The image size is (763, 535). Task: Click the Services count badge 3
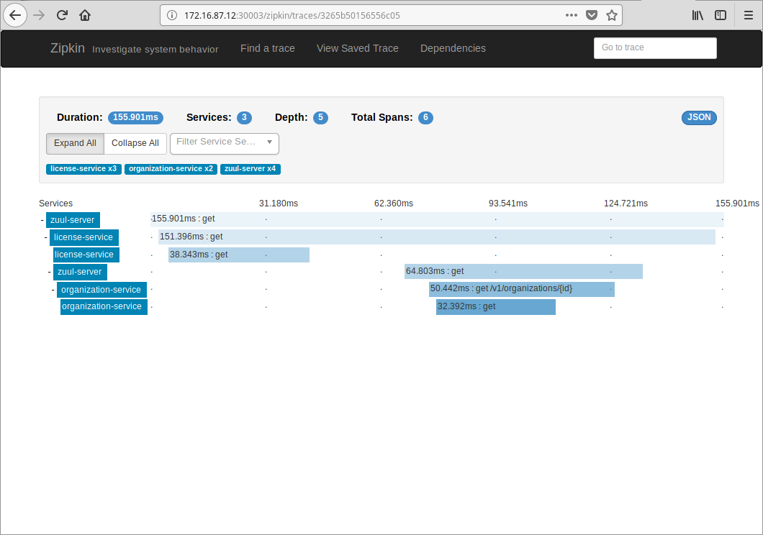[244, 118]
